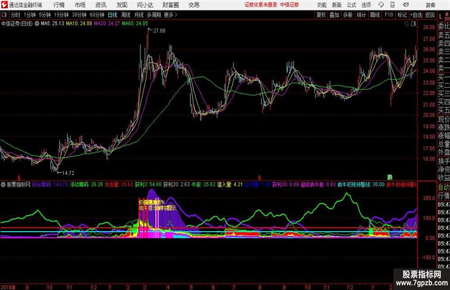Click the 证券交易未登录 login link
This screenshot has width=450, height=290.
tap(261, 5)
